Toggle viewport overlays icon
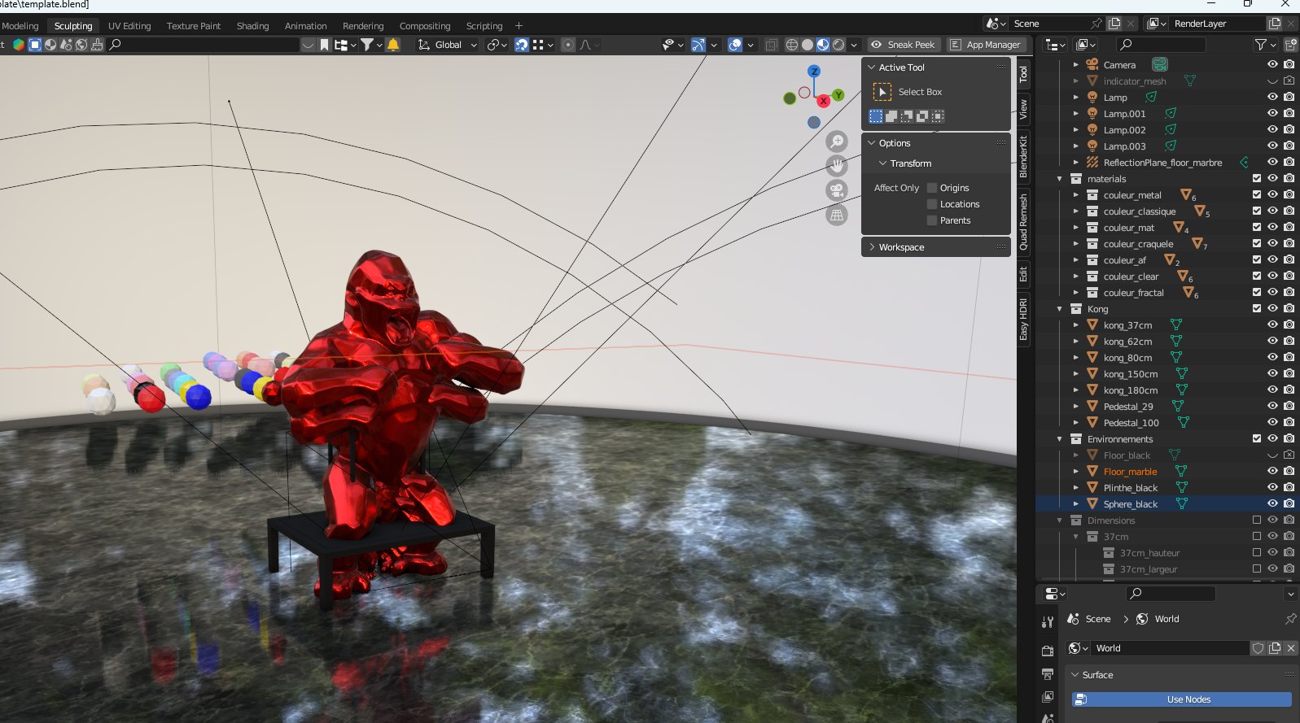 coord(735,45)
